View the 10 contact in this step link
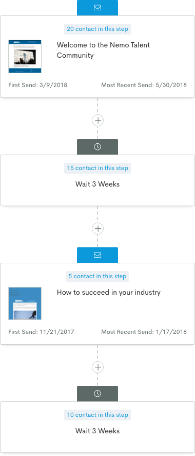 (x=98, y=415)
